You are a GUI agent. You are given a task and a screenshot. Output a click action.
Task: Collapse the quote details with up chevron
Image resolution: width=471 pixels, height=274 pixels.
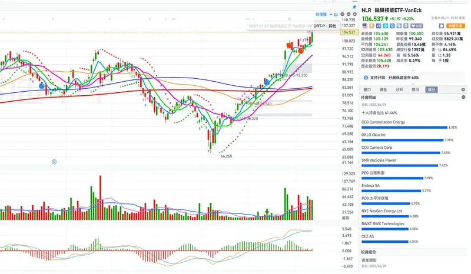tap(413, 71)
